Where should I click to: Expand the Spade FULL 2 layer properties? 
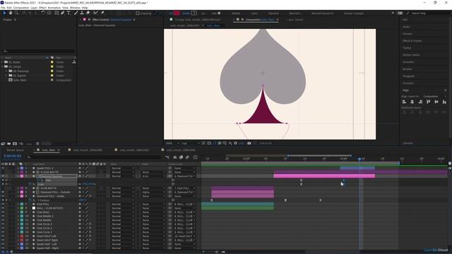(x=18, y=168)
